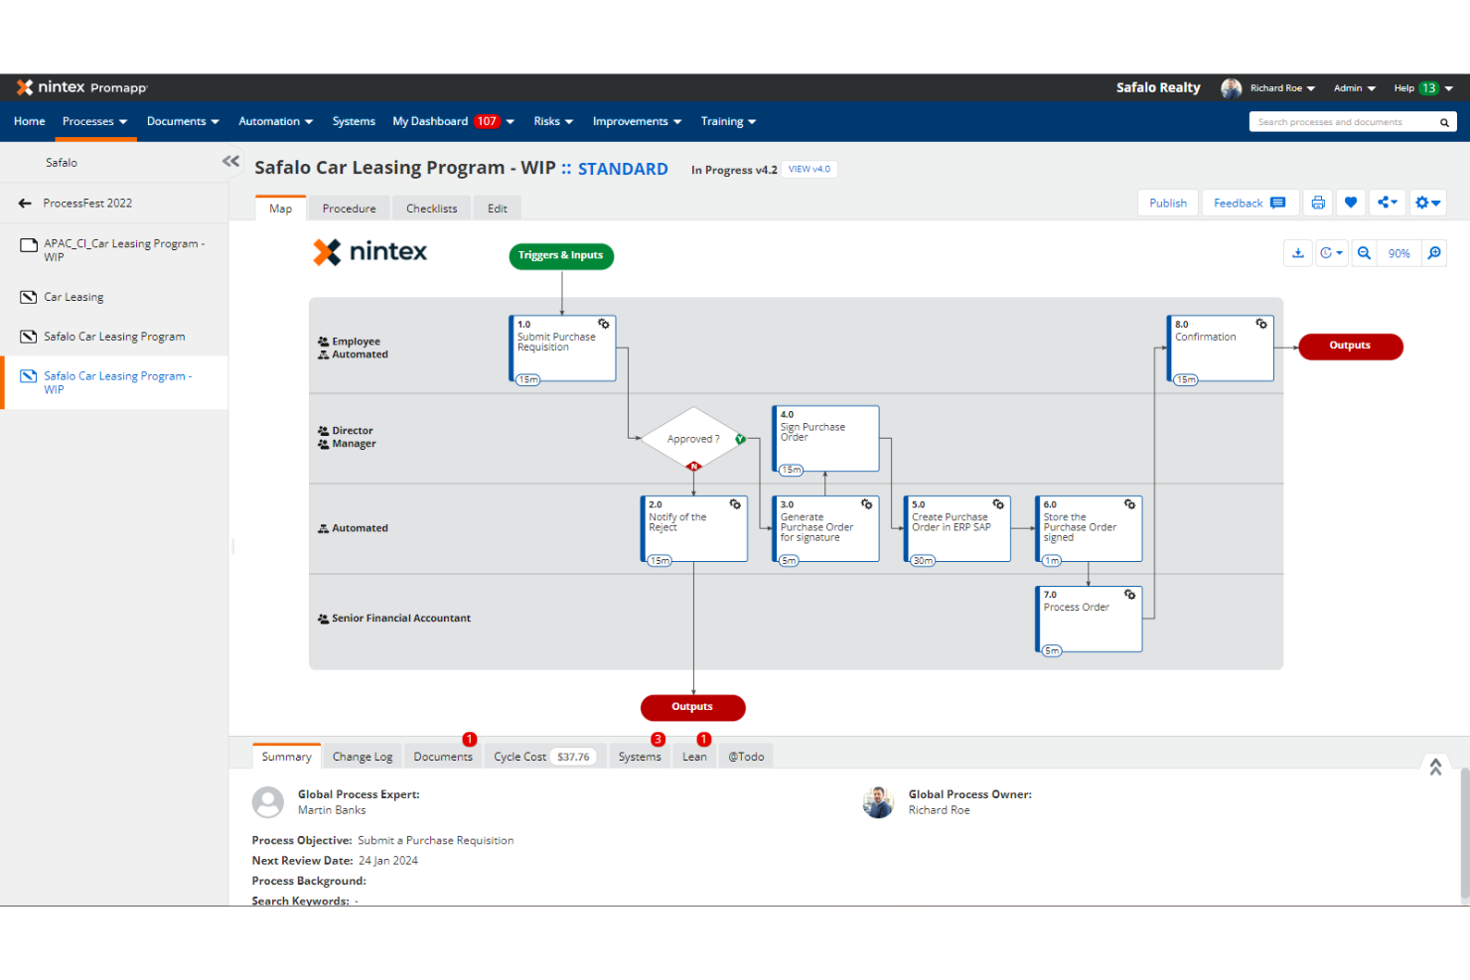This screenshot has width=1470, height=980.
Task: Open gear on step 3.0 Generate Purchase Order
Action: tap(866, 504)
